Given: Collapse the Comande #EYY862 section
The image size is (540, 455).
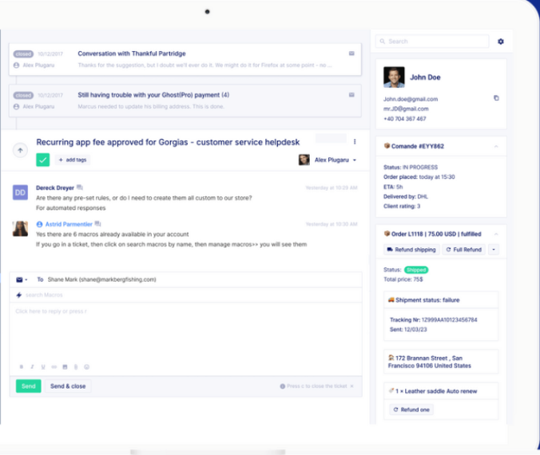Looking at the screenshot, I should click(494, 146).
